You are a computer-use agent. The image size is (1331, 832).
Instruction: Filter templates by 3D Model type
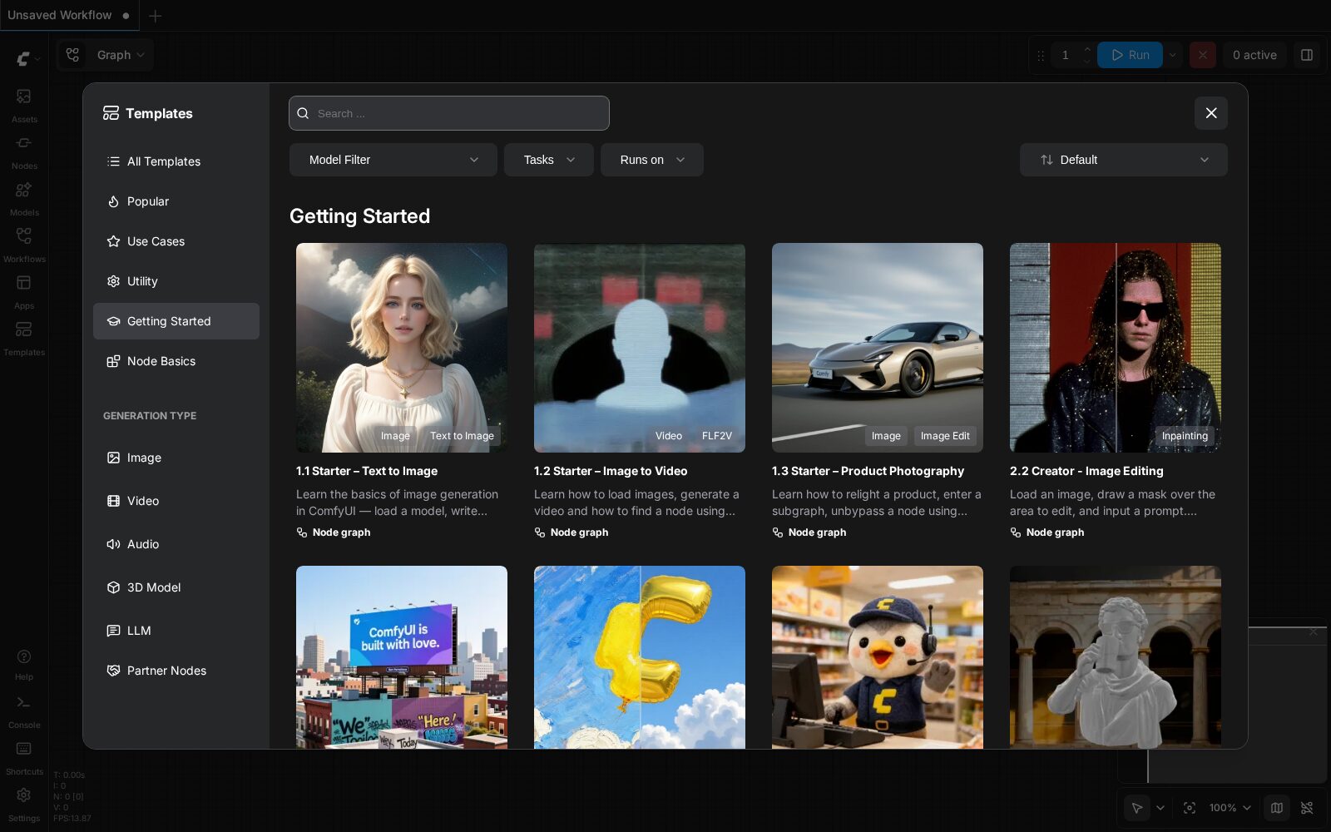176,587
